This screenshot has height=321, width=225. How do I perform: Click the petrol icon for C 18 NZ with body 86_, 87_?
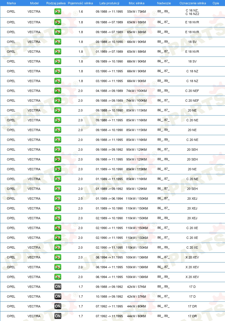58,71
